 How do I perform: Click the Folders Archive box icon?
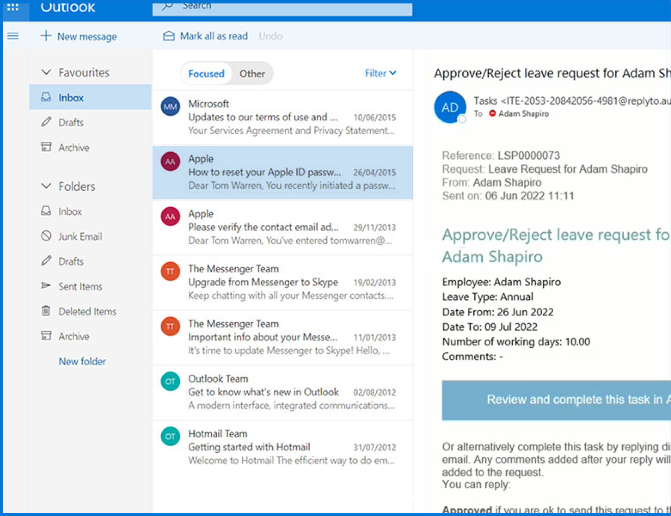pos(46,336)
